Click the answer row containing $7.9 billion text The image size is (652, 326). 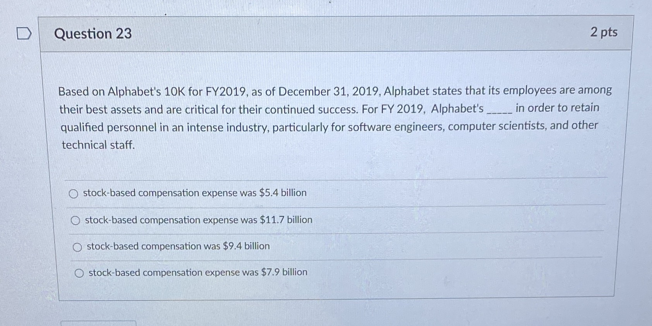[x=197, y=273]
